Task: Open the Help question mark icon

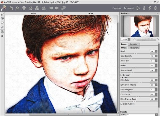Action: [150, 8]
